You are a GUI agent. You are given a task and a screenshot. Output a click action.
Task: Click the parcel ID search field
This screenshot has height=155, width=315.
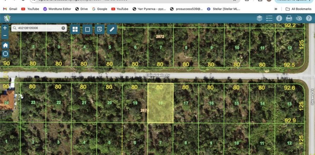(39, 28)
